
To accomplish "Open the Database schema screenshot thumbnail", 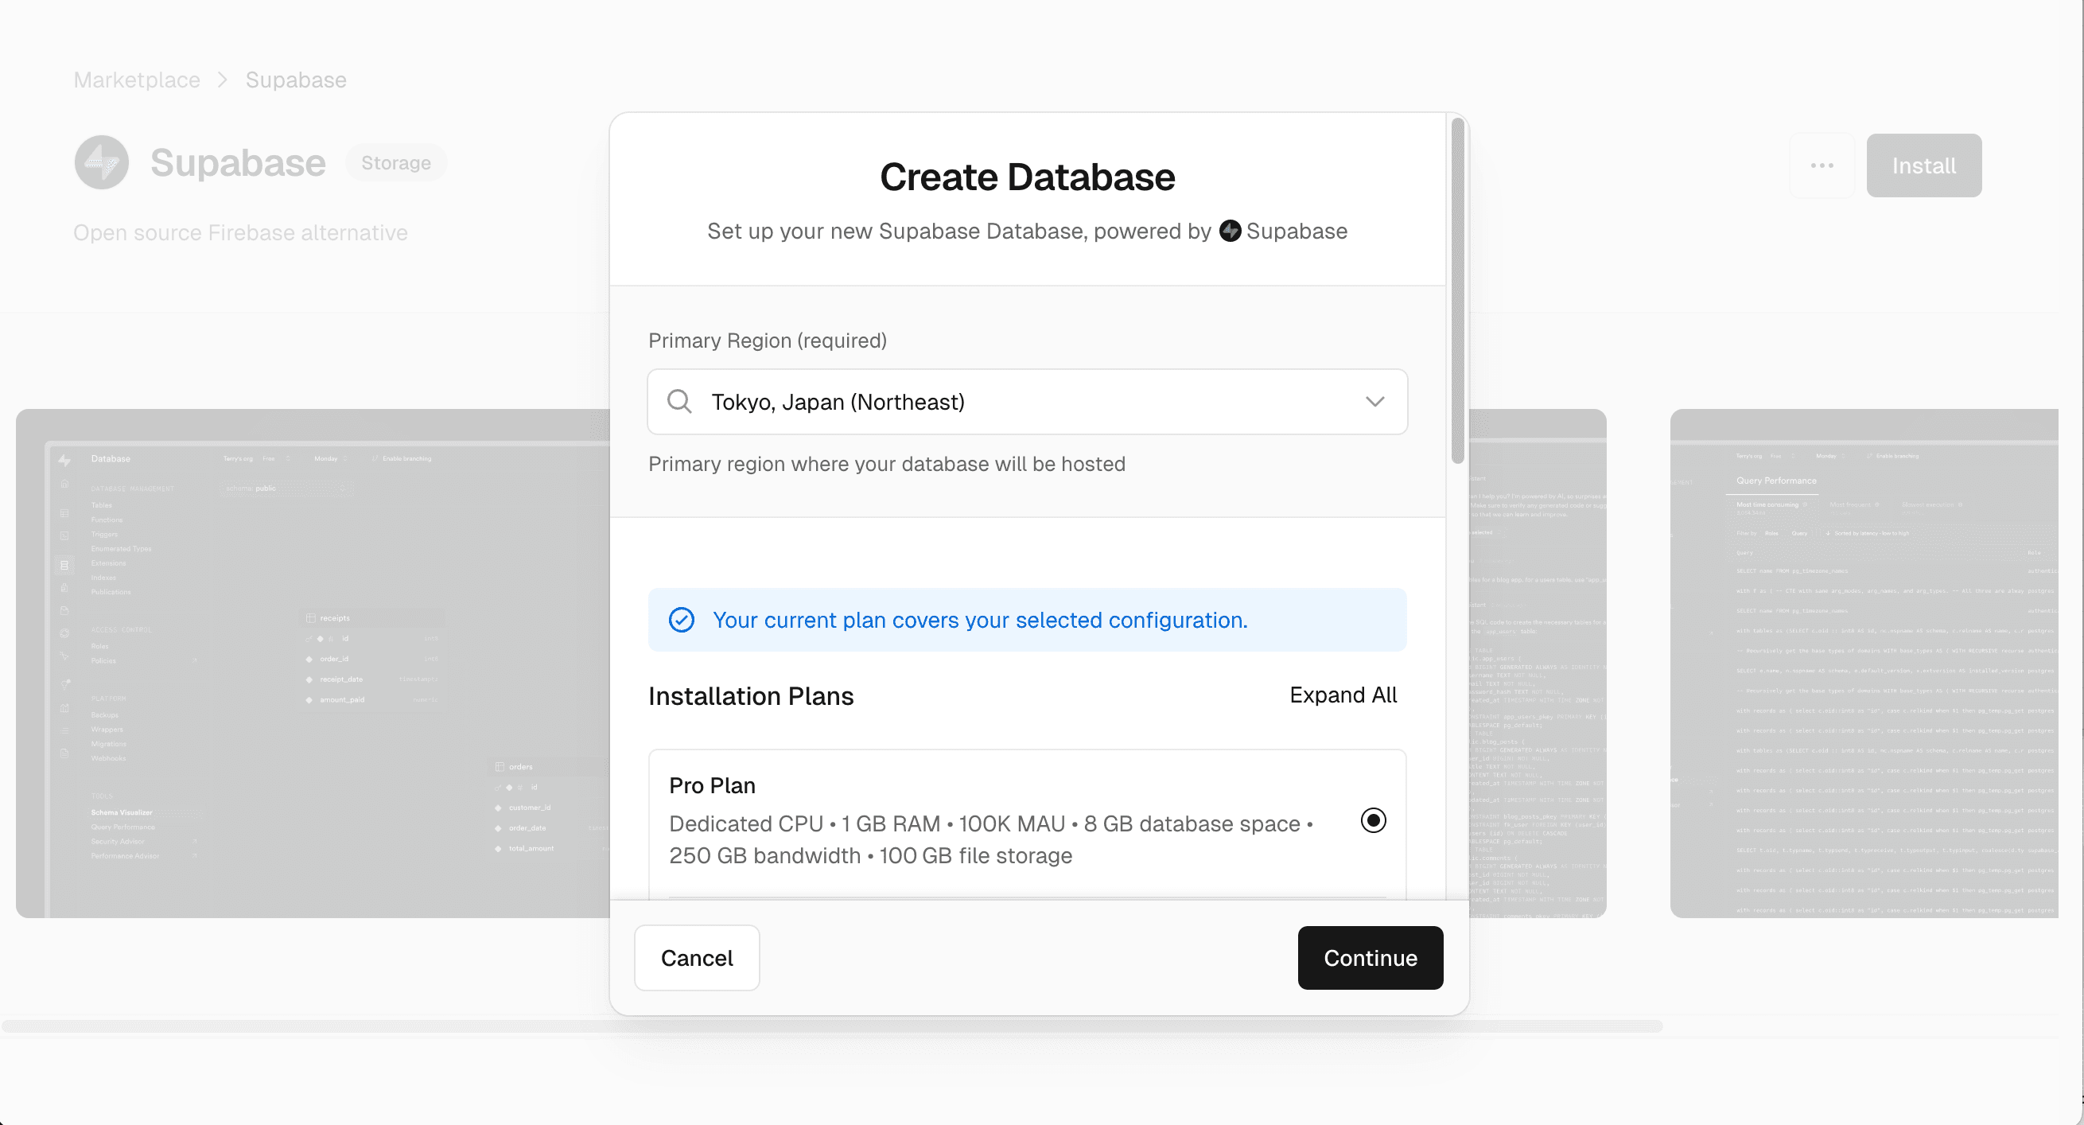I will 313,663.
